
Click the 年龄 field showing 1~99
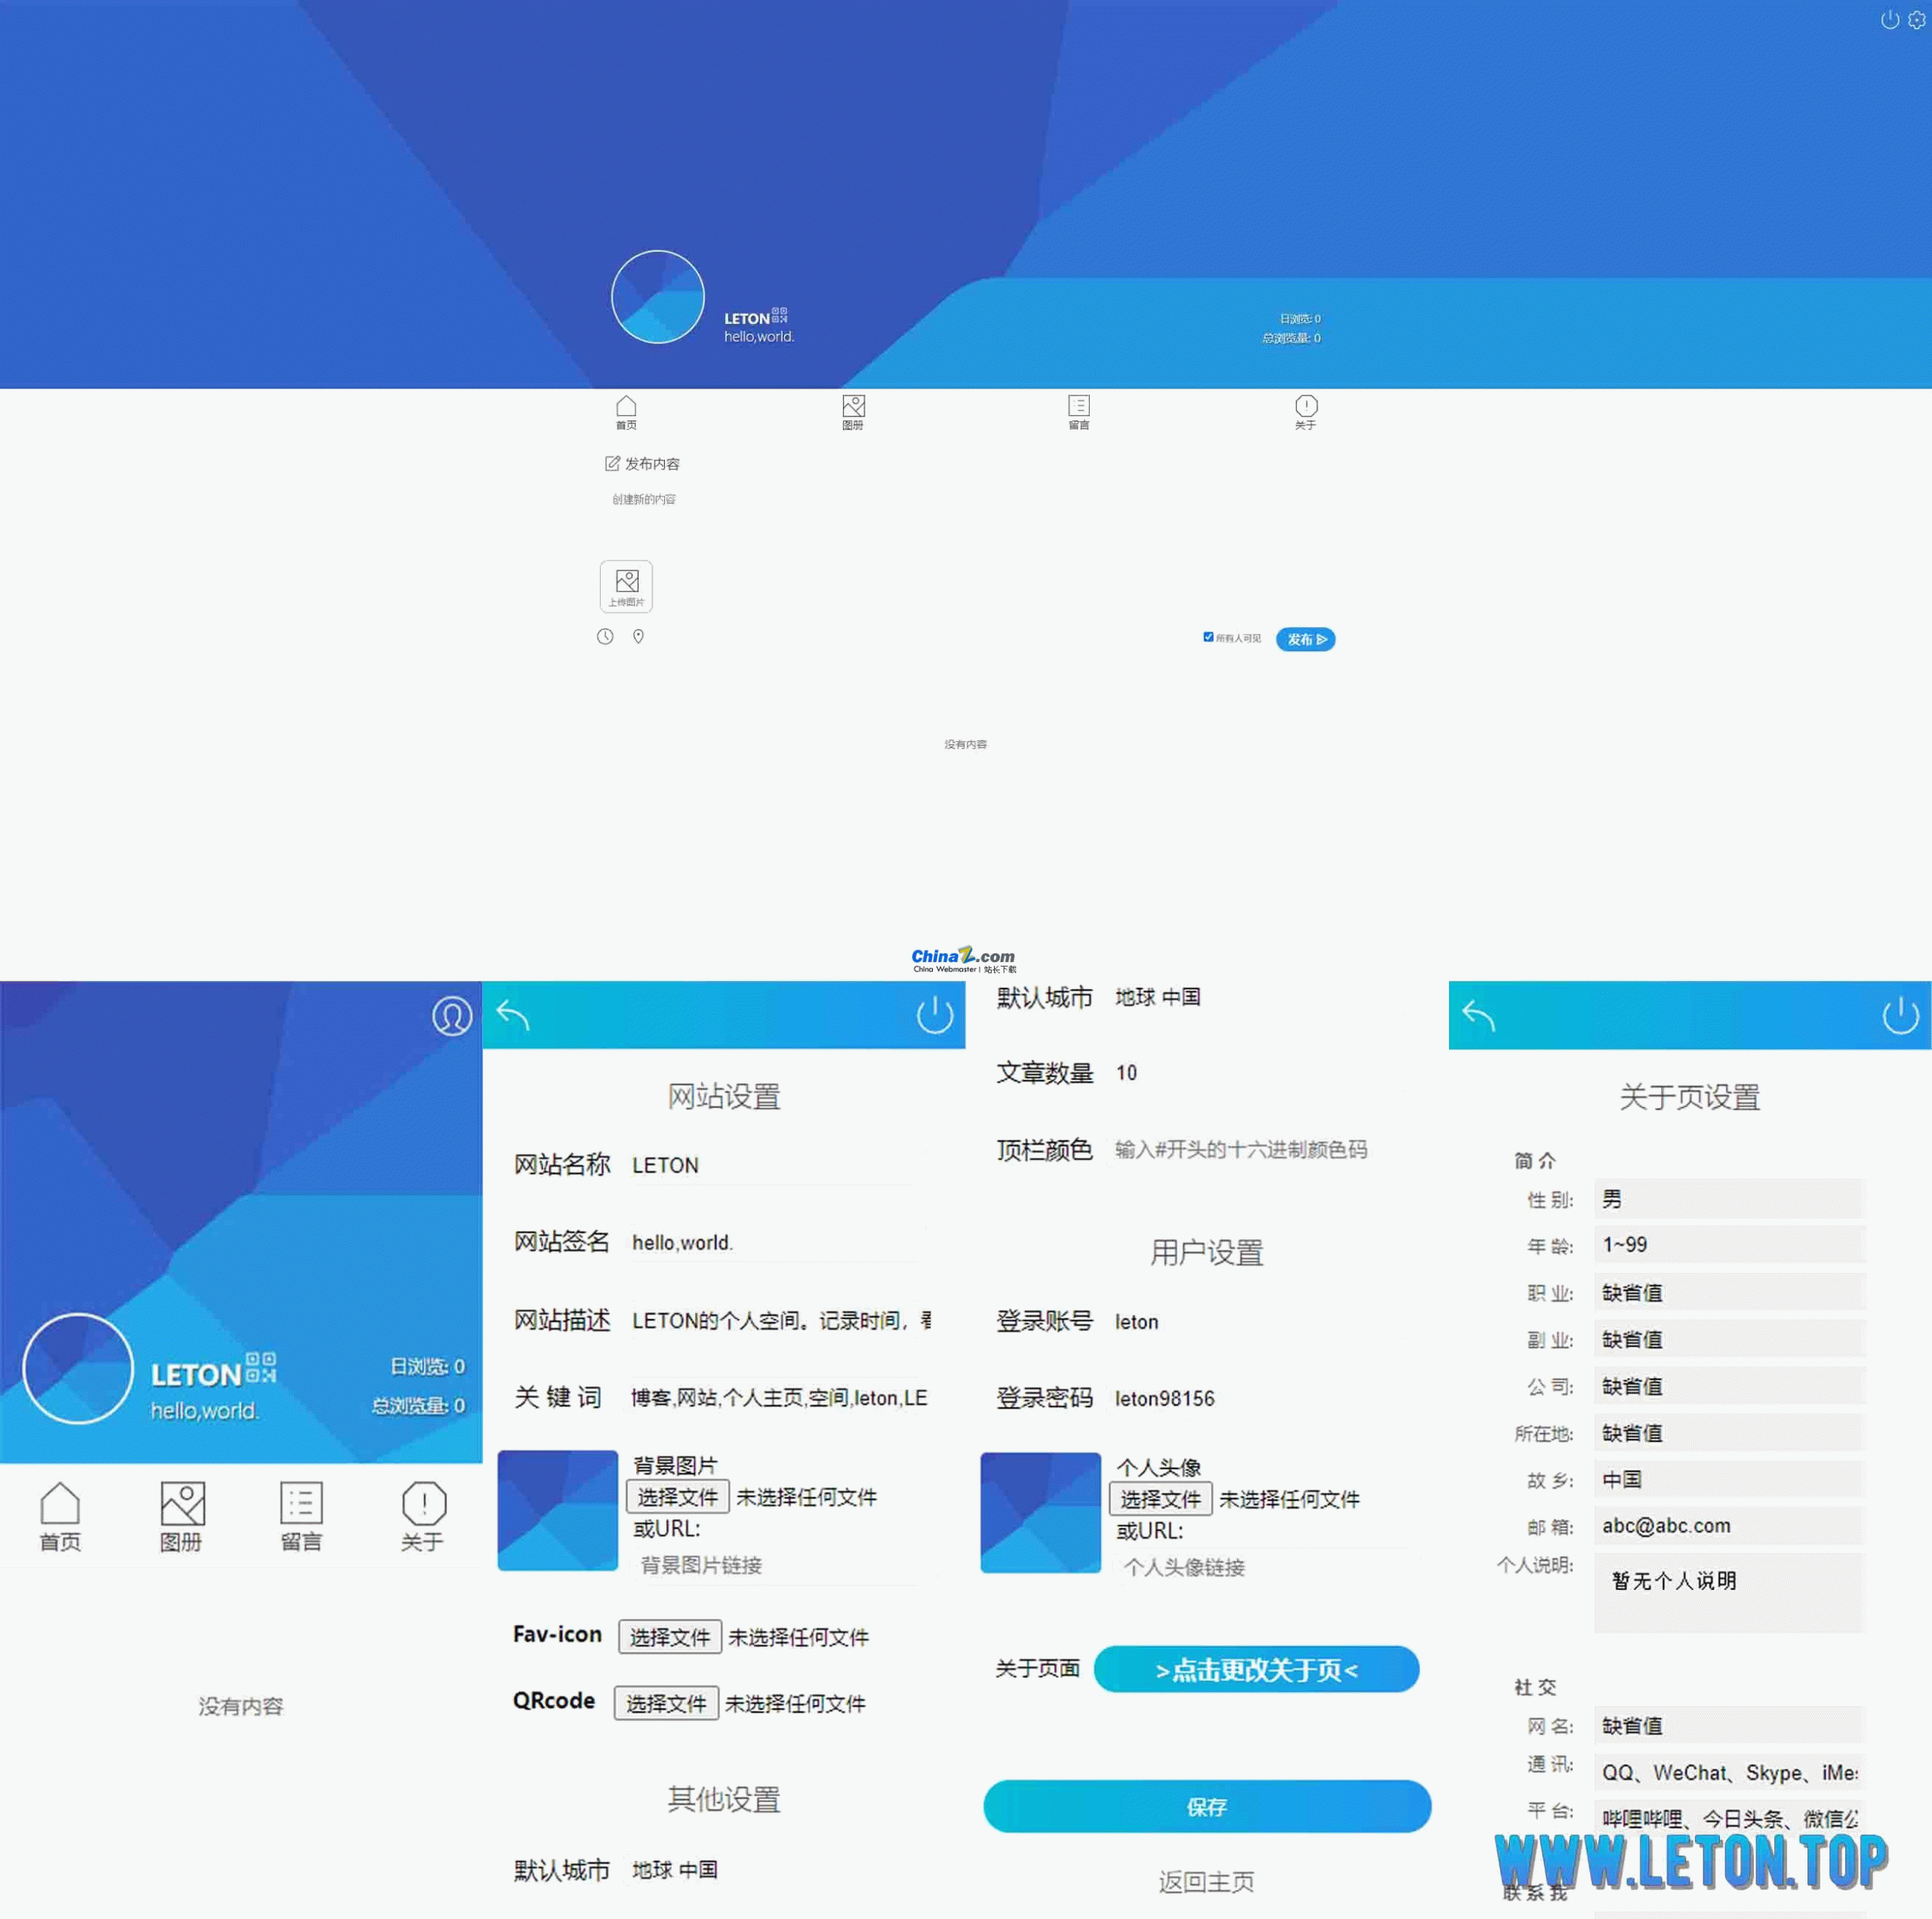[1730, 1245]
